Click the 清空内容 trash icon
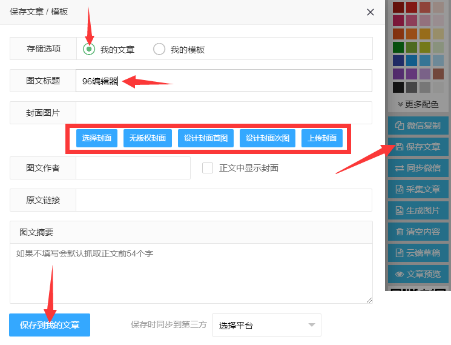This screenshot has height=345, width=451. click(399, 232)
